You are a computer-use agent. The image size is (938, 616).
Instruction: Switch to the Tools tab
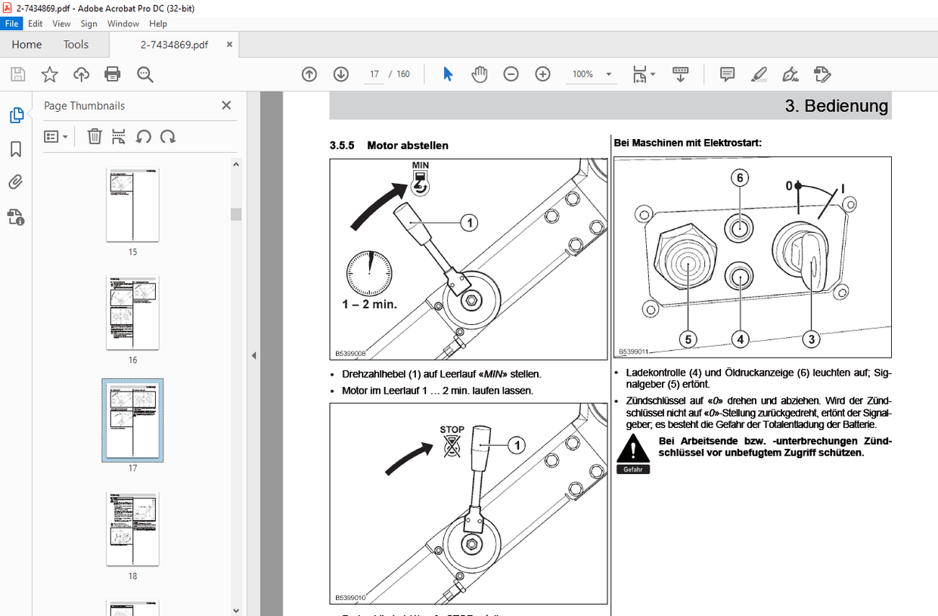tap(76, 45)
